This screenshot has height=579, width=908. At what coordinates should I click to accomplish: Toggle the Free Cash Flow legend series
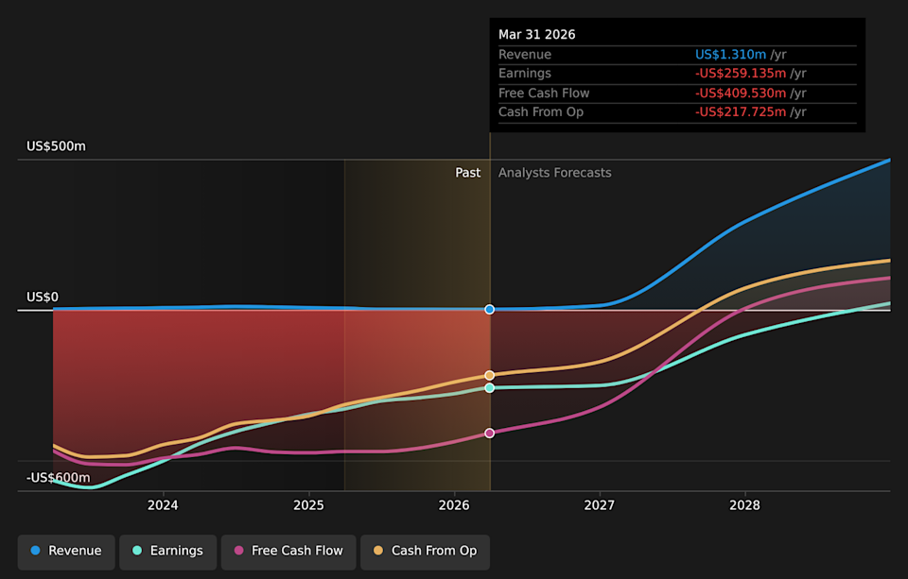pos(288,552)
